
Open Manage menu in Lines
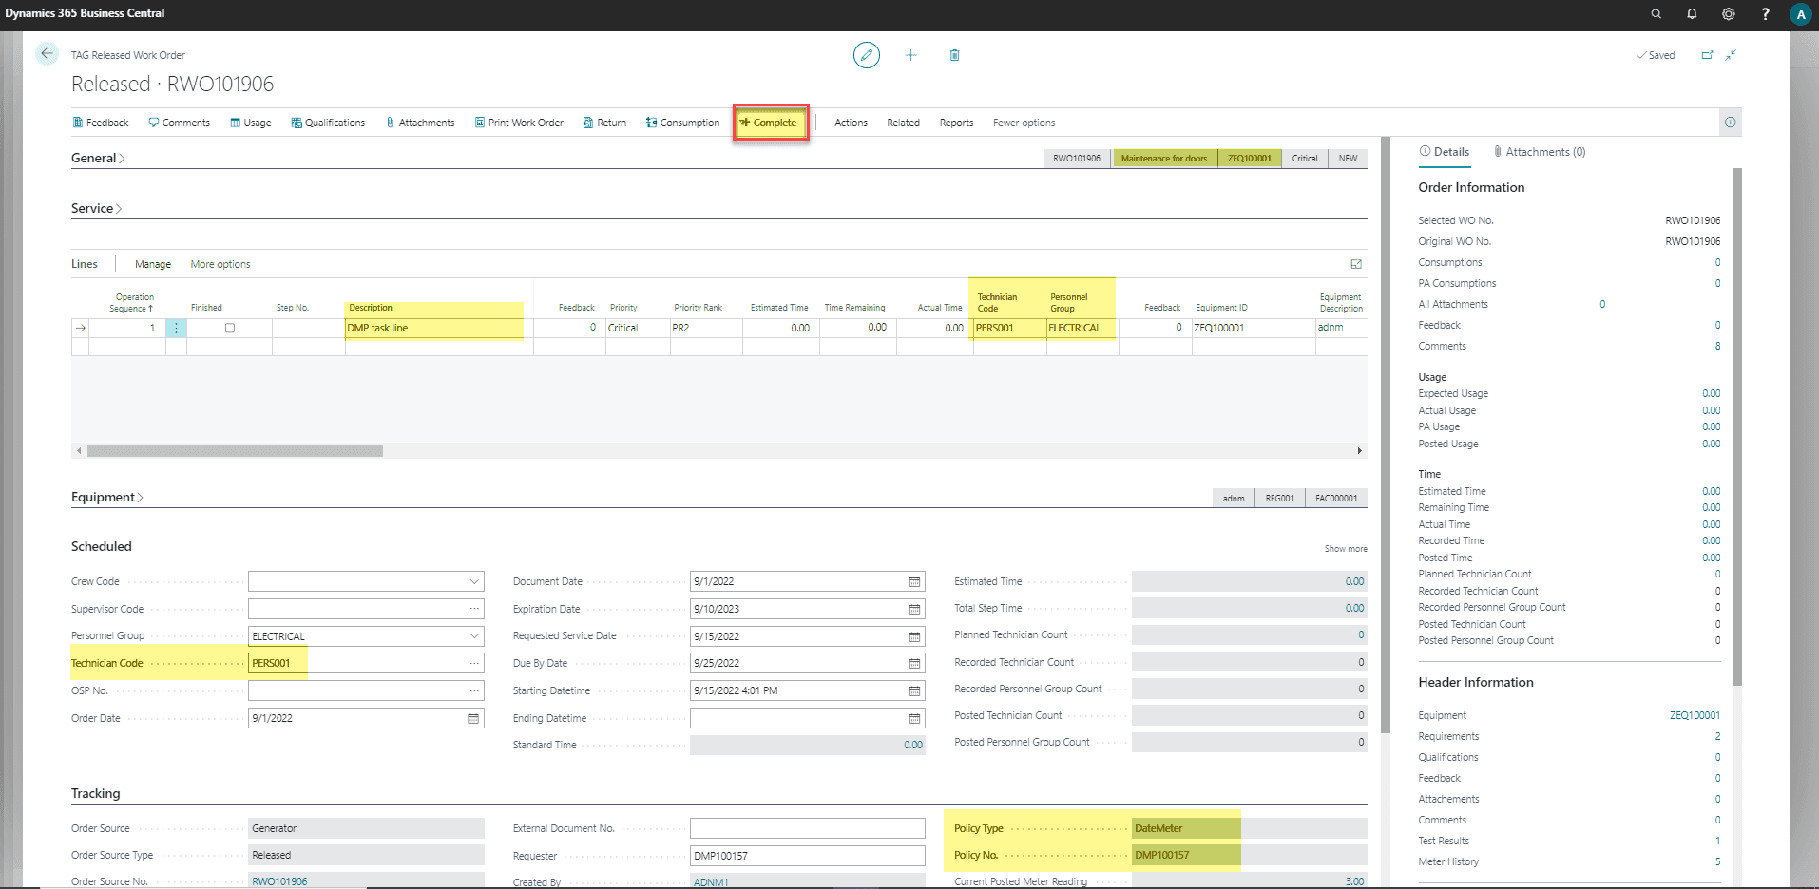pyautogui.click(x=153, y=264)
